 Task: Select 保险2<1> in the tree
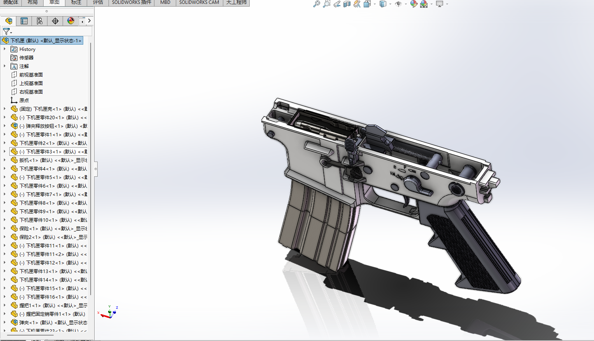(53, 237)
